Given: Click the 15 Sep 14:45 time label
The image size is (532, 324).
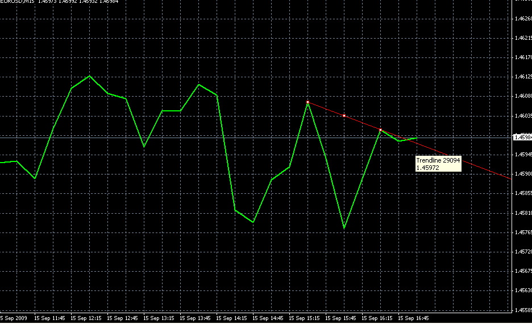Looking at the screenshot, I should [x=268, y=318].
